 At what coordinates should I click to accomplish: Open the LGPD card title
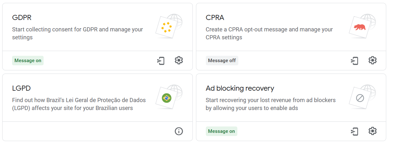(x=21, y=88)
